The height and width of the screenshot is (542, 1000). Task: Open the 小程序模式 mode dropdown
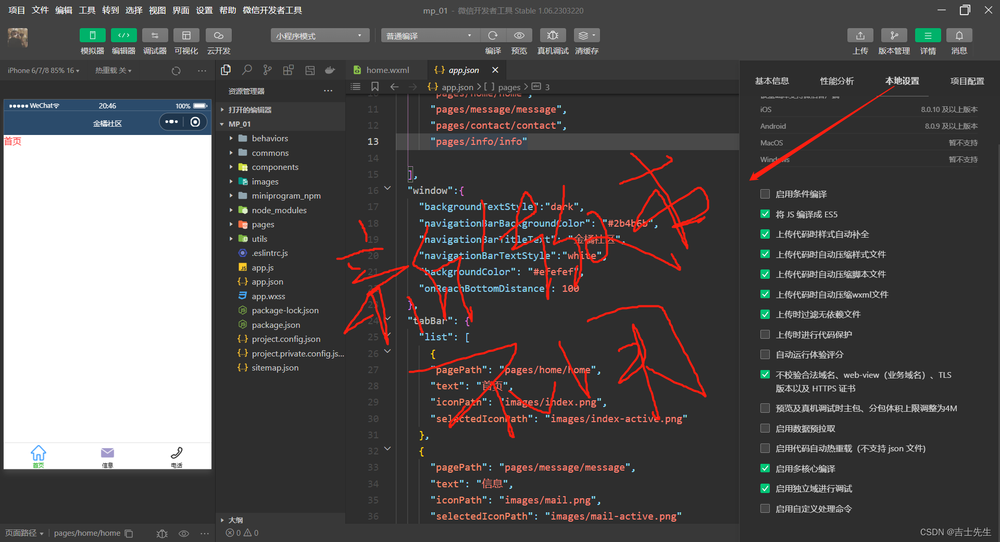[x=319, y=35]
